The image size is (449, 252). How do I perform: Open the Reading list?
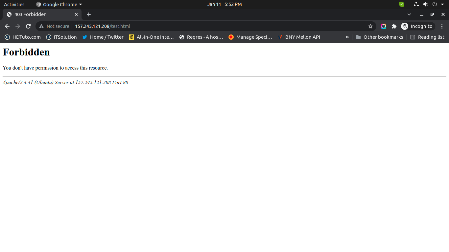(x=427, y=37)
